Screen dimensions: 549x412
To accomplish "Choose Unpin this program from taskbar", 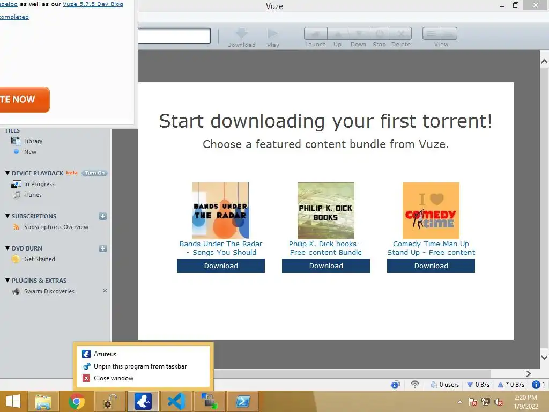I will (x=143, y=366).
